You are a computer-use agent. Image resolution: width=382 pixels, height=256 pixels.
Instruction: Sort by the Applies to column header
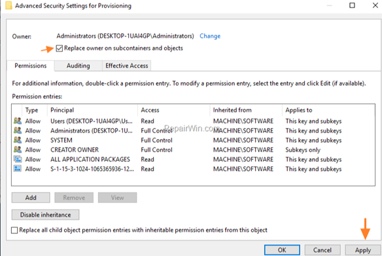point(328,110)
